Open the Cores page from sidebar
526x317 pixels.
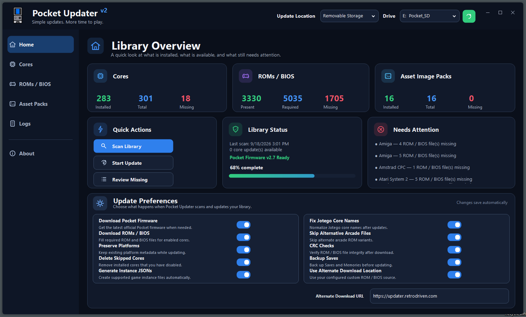click(41, 64)
